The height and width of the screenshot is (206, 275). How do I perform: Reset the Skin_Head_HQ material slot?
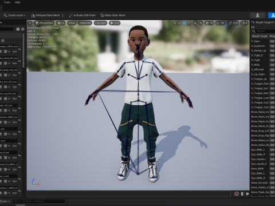19,61
